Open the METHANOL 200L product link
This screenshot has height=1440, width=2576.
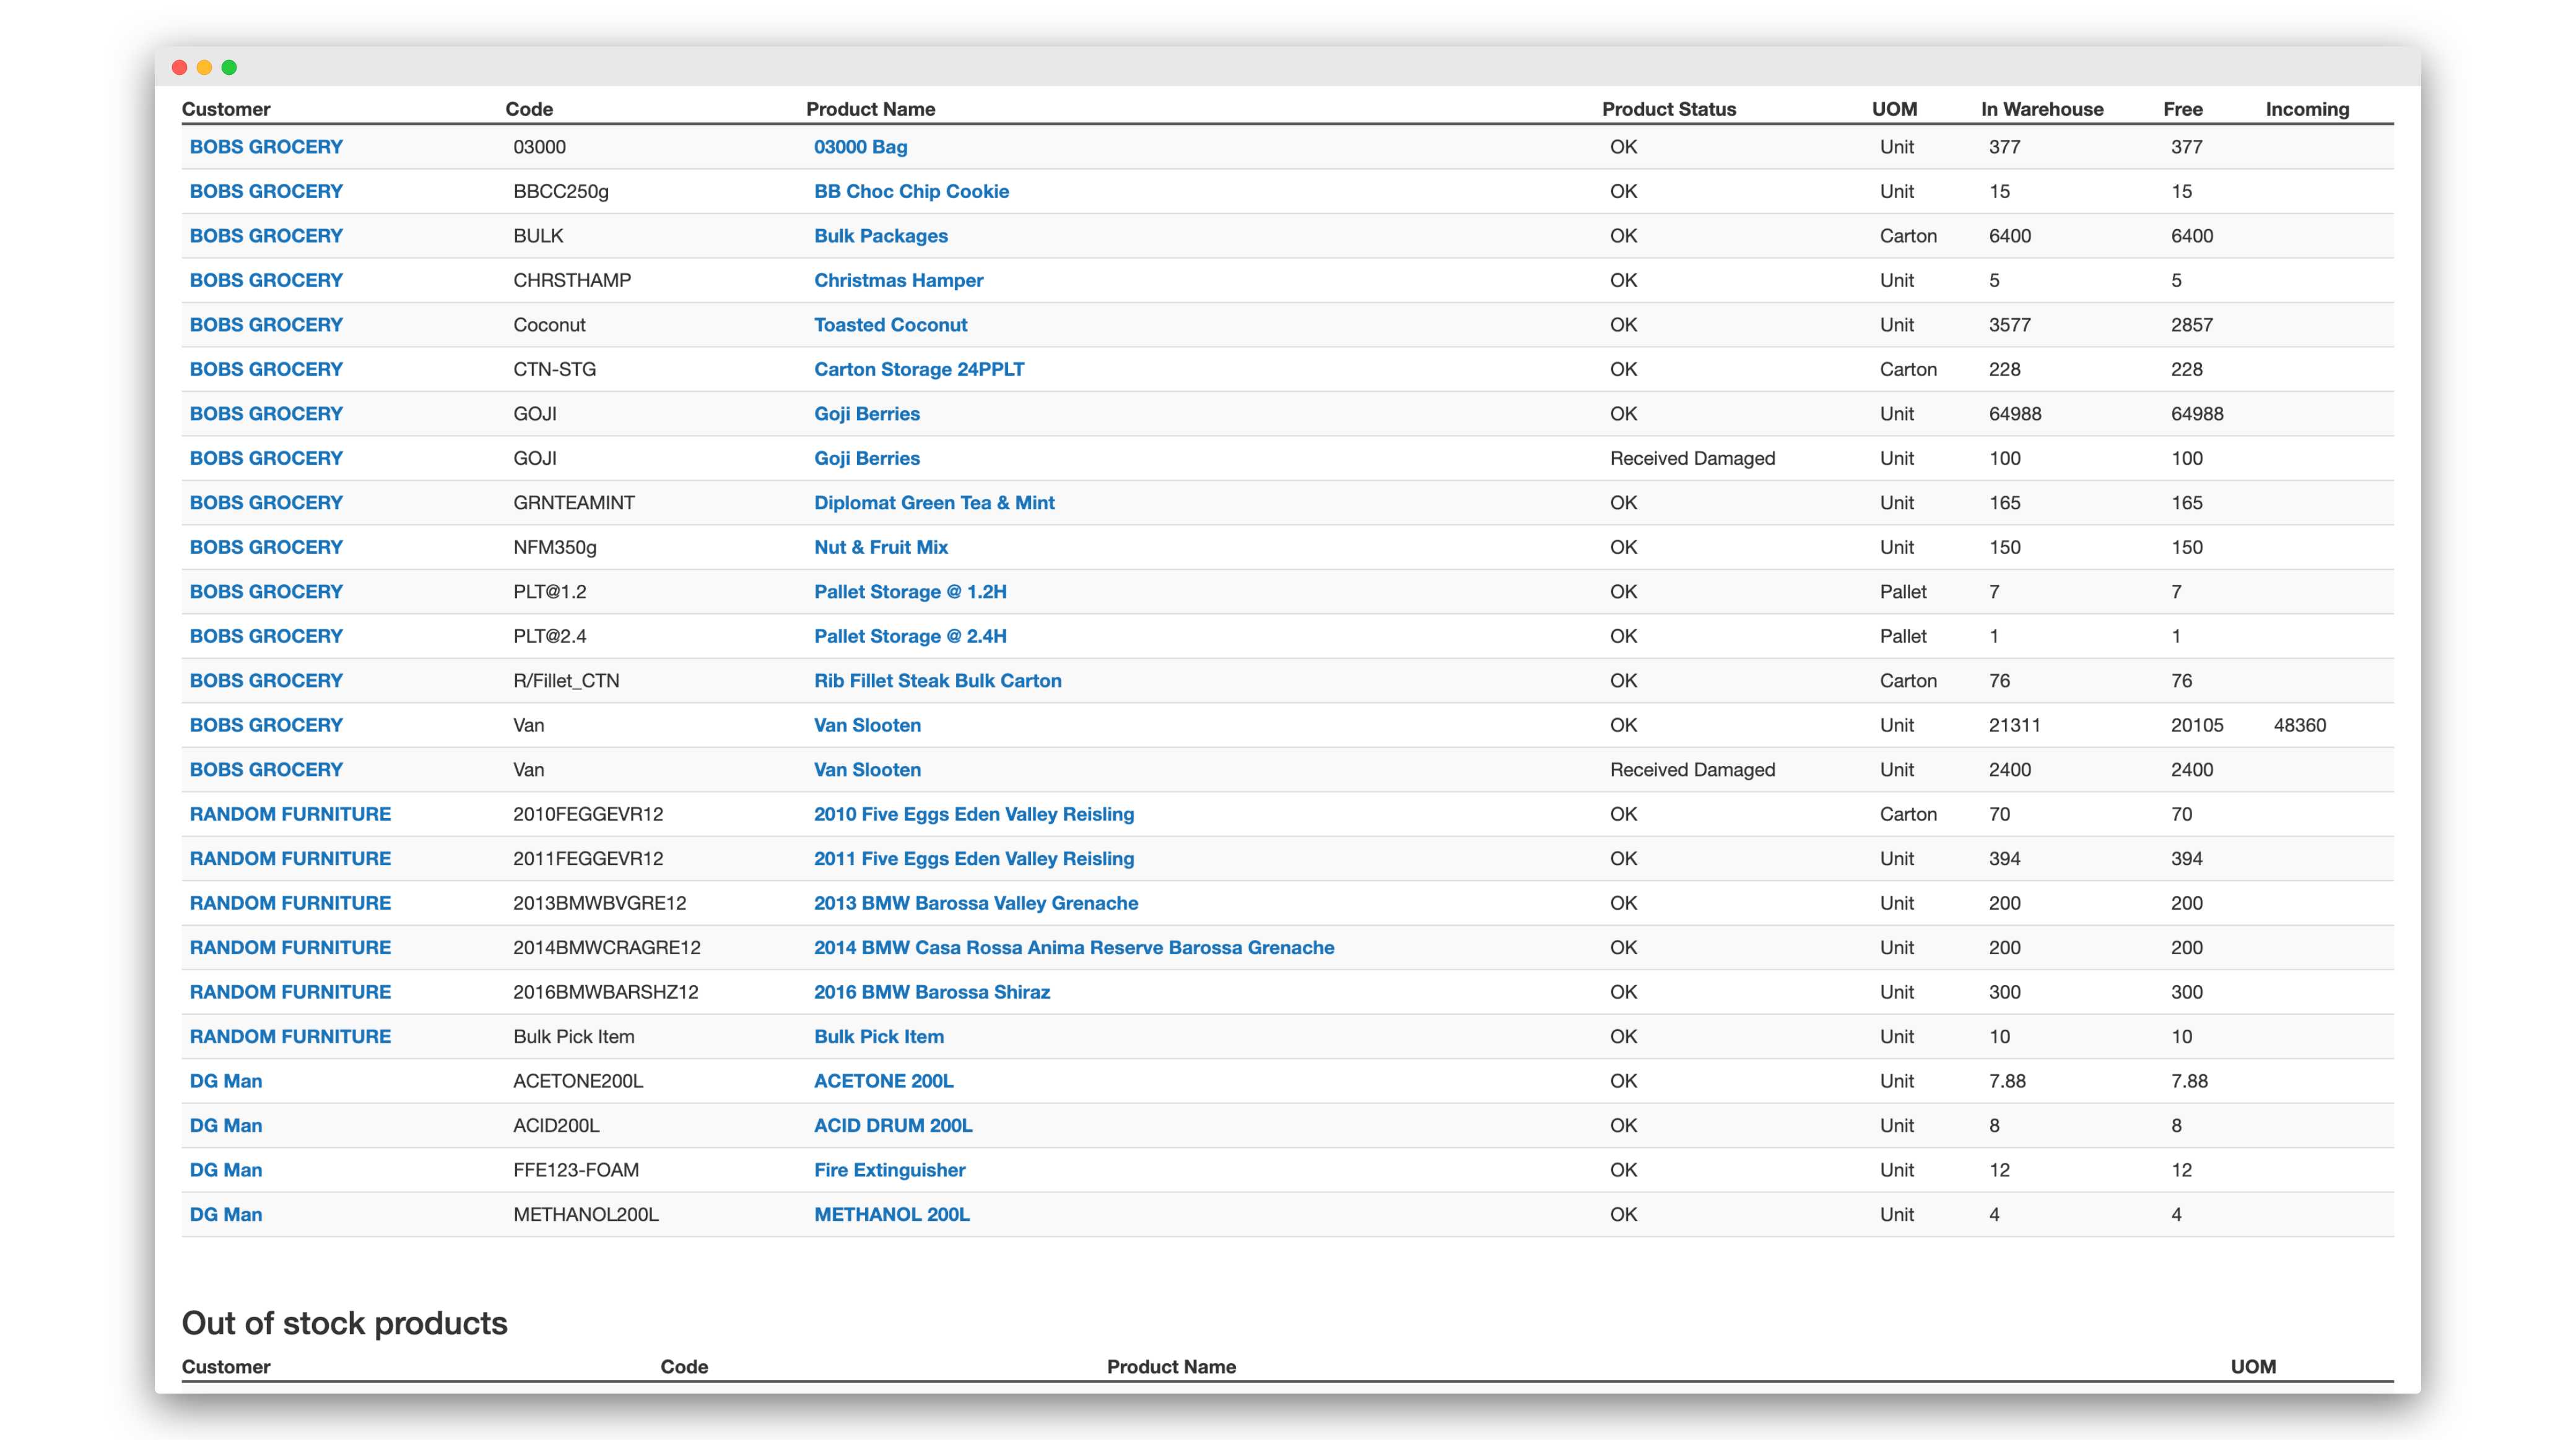(x=892, y=1214)
